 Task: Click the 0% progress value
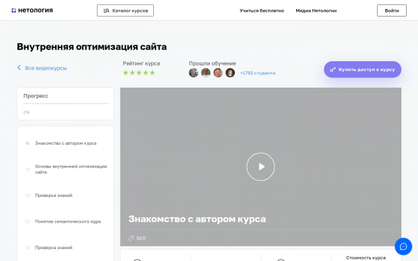tap(26, 112)
